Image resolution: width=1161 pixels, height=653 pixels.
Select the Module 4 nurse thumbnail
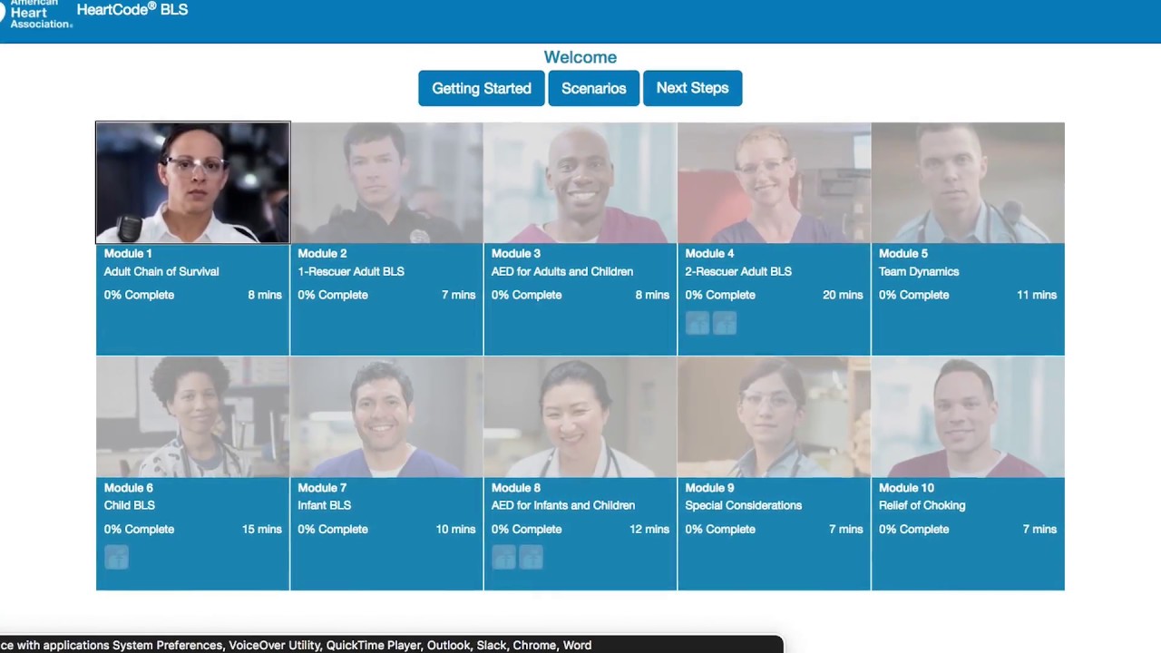point(774,182)
